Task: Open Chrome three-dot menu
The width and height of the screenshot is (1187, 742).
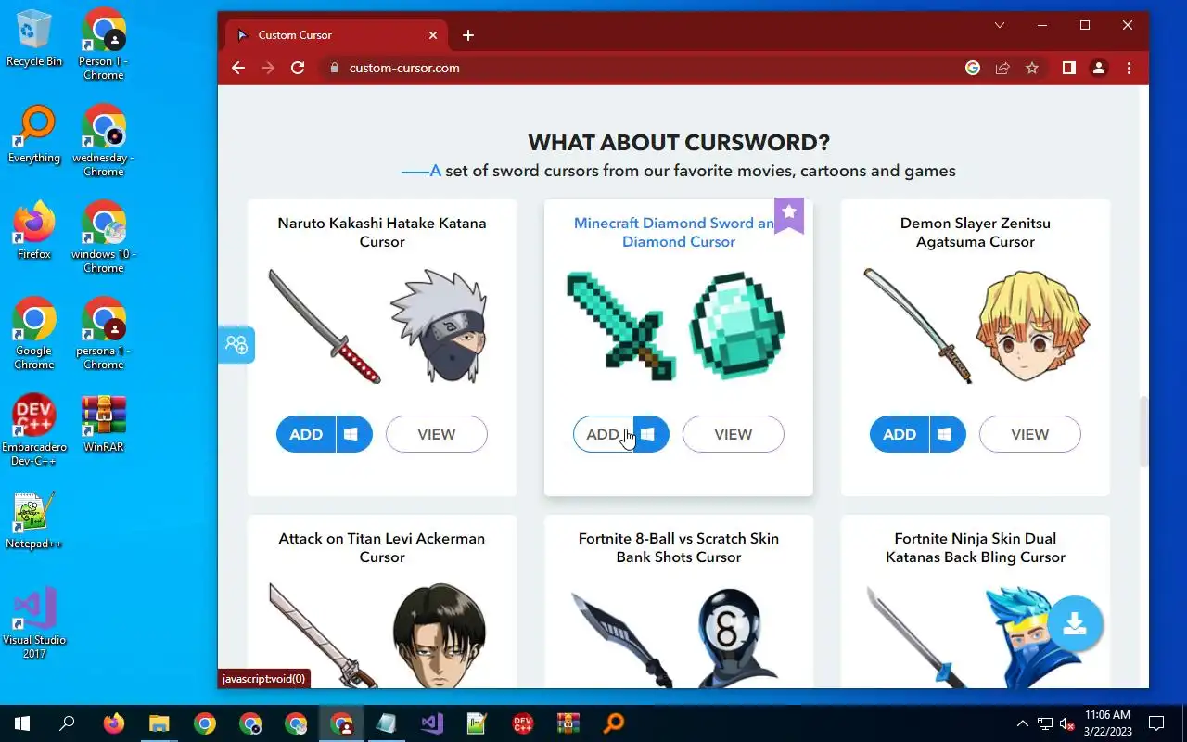Action: point(1129,68)
